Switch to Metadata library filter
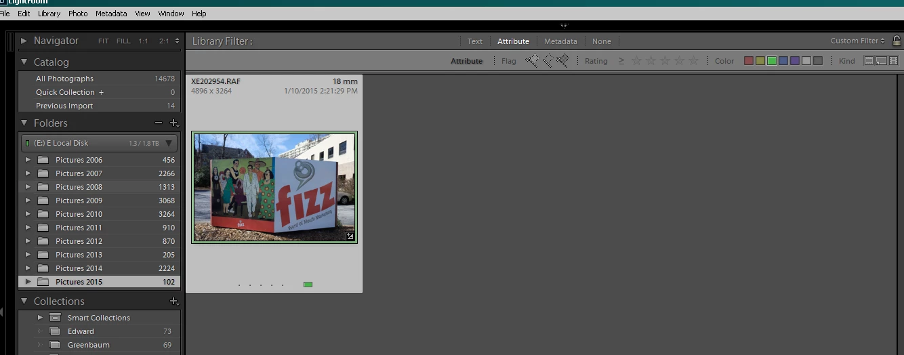Viewport: 904px width, 355px height. 560,41
